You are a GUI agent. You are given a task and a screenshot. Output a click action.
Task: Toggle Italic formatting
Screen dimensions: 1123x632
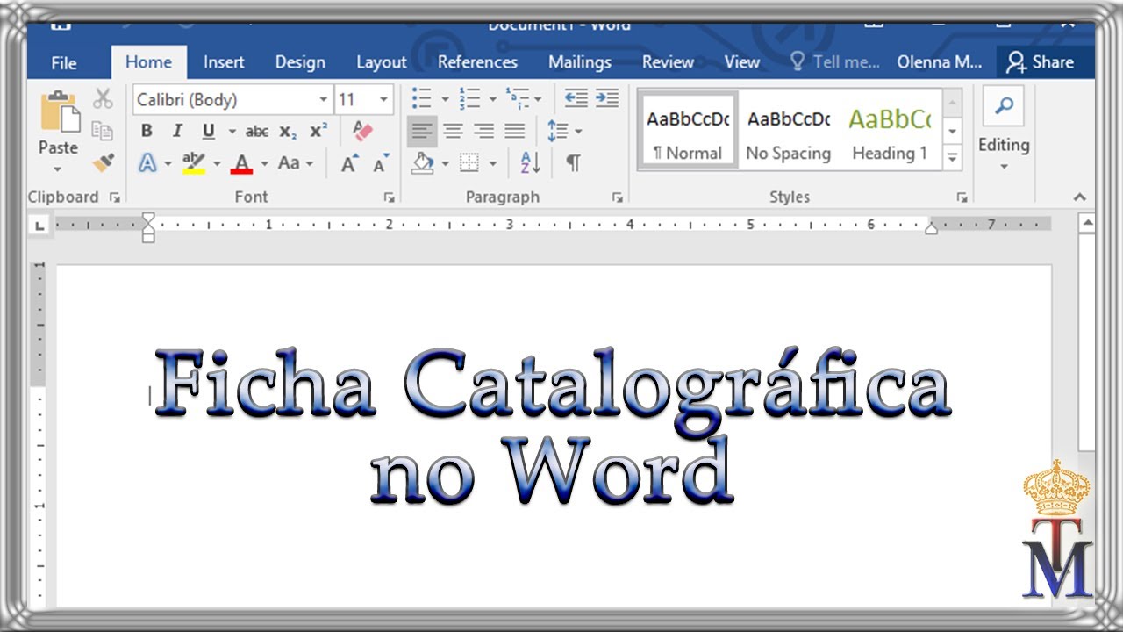click(x=177, y=131)
